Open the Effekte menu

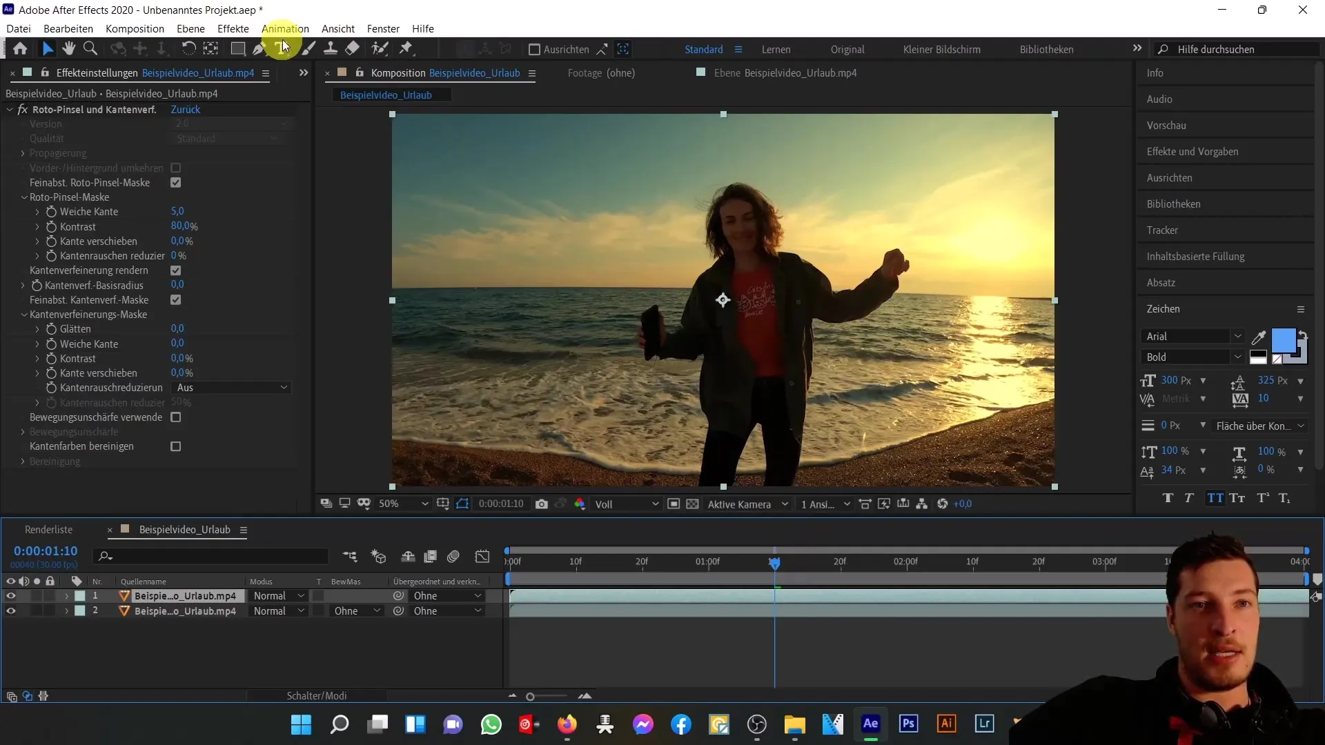tap(233, 29)
